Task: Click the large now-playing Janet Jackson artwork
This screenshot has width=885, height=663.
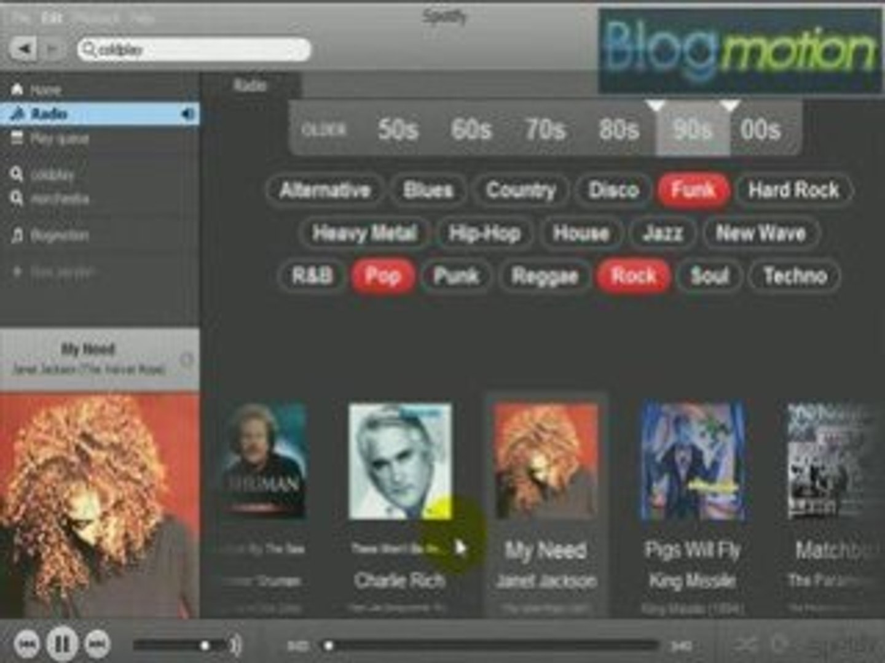Action: pyautogui.click(x=100, y=505)
